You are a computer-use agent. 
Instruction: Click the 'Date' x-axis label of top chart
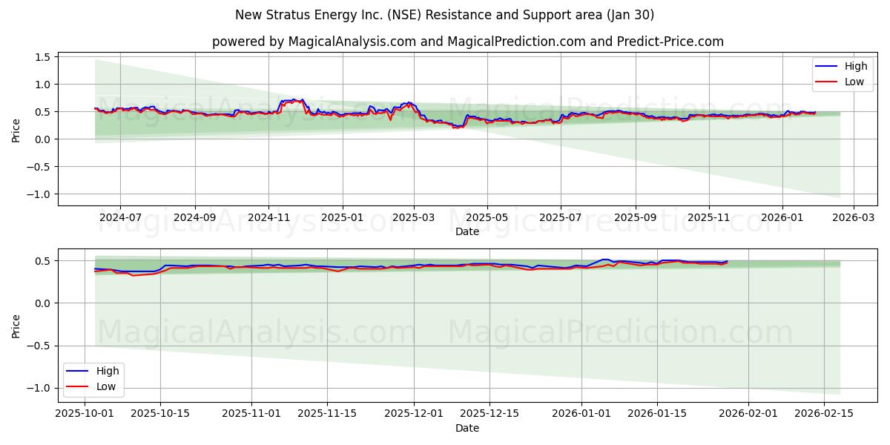[x=467, y=232]
